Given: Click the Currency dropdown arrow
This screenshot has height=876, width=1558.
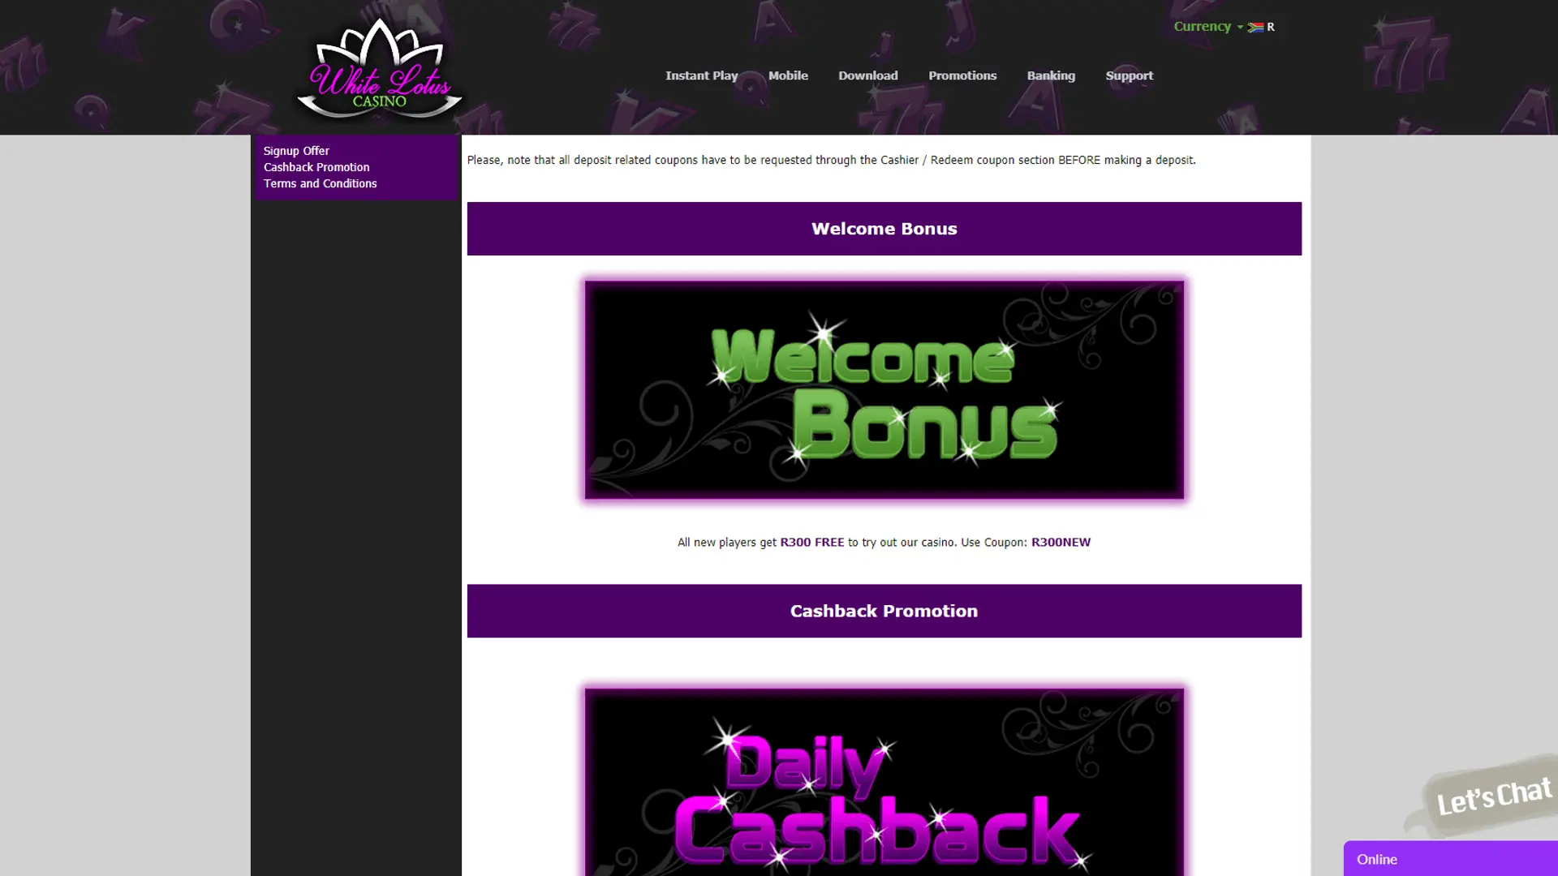Looking at the screenshot, I should point(1240,28).
